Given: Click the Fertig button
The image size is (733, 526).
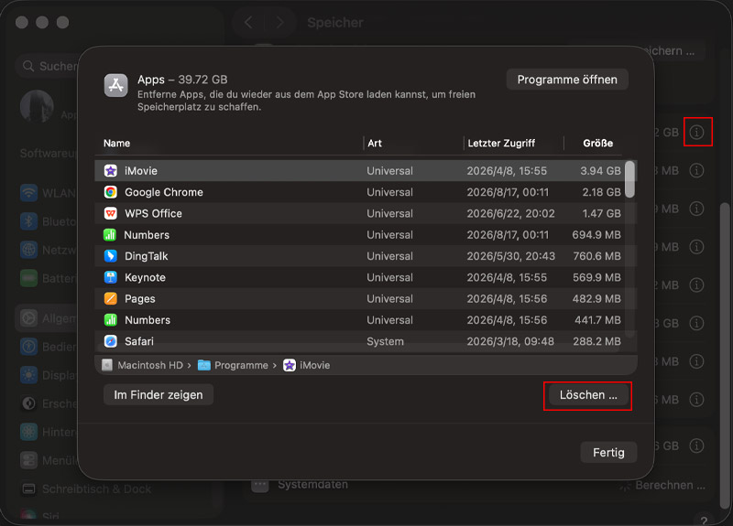Looking at the screenshot, I should pos(608,452).
